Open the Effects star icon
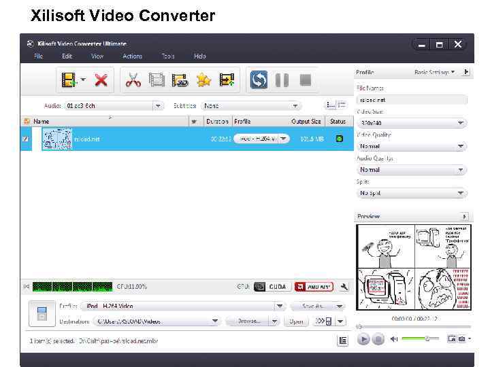Viewport: 490px width, 367px height. [203, 80]
